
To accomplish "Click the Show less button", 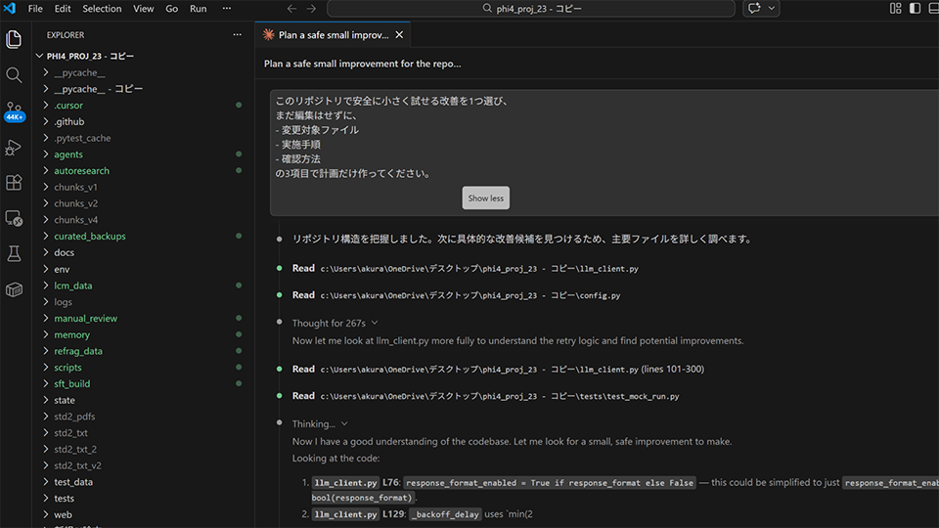I will coord(486,198).
